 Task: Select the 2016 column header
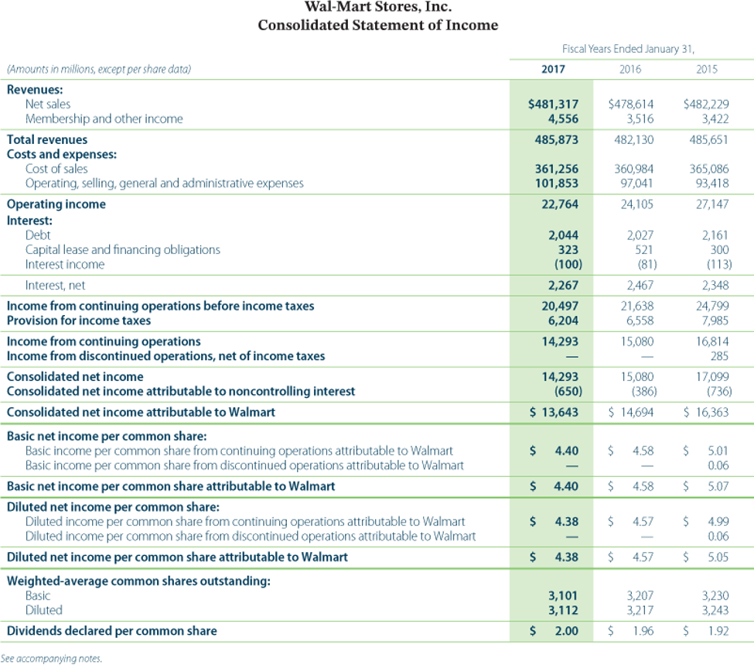pos(631,69)
